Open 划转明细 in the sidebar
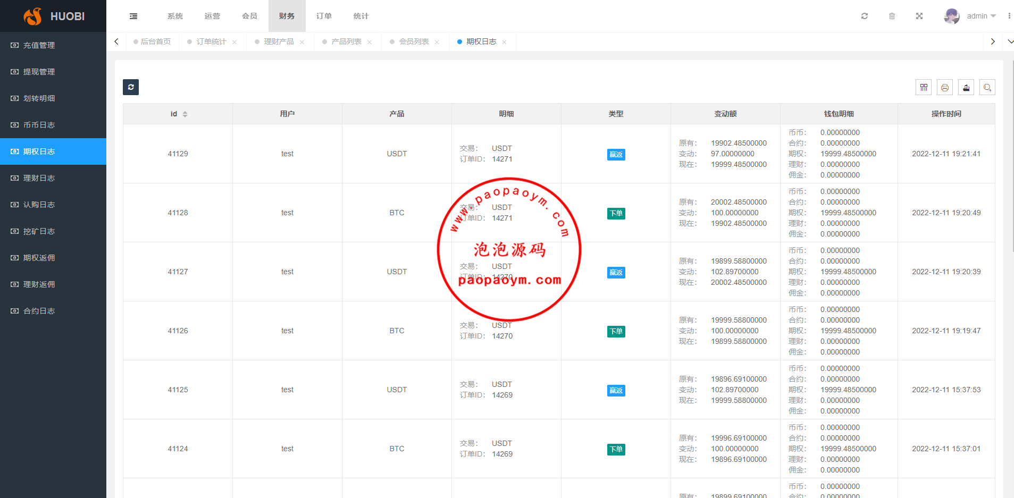 pos(53,98)
